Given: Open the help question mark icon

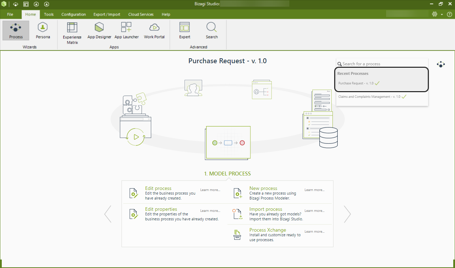Looking at the screenshot, I should pos(449,14).
